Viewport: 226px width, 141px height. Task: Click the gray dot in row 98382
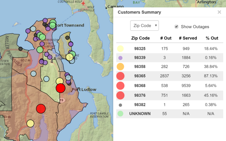coord(120,105)
